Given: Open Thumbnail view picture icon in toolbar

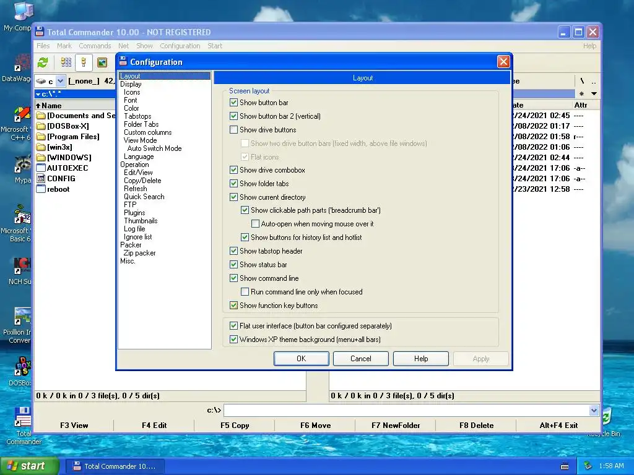Looking at the screenshot, I should 102,62.
